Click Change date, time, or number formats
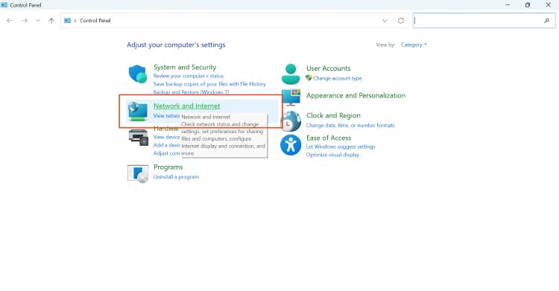This screenshot has width=559, height=291. 350,125
